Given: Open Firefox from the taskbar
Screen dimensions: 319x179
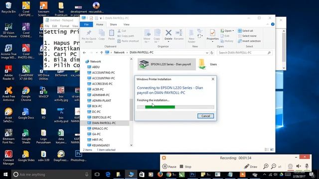Looking at the screenshot, I should pyautogui.click(x=160, y=175).
